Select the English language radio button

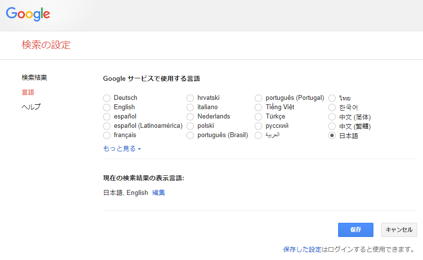107,107
